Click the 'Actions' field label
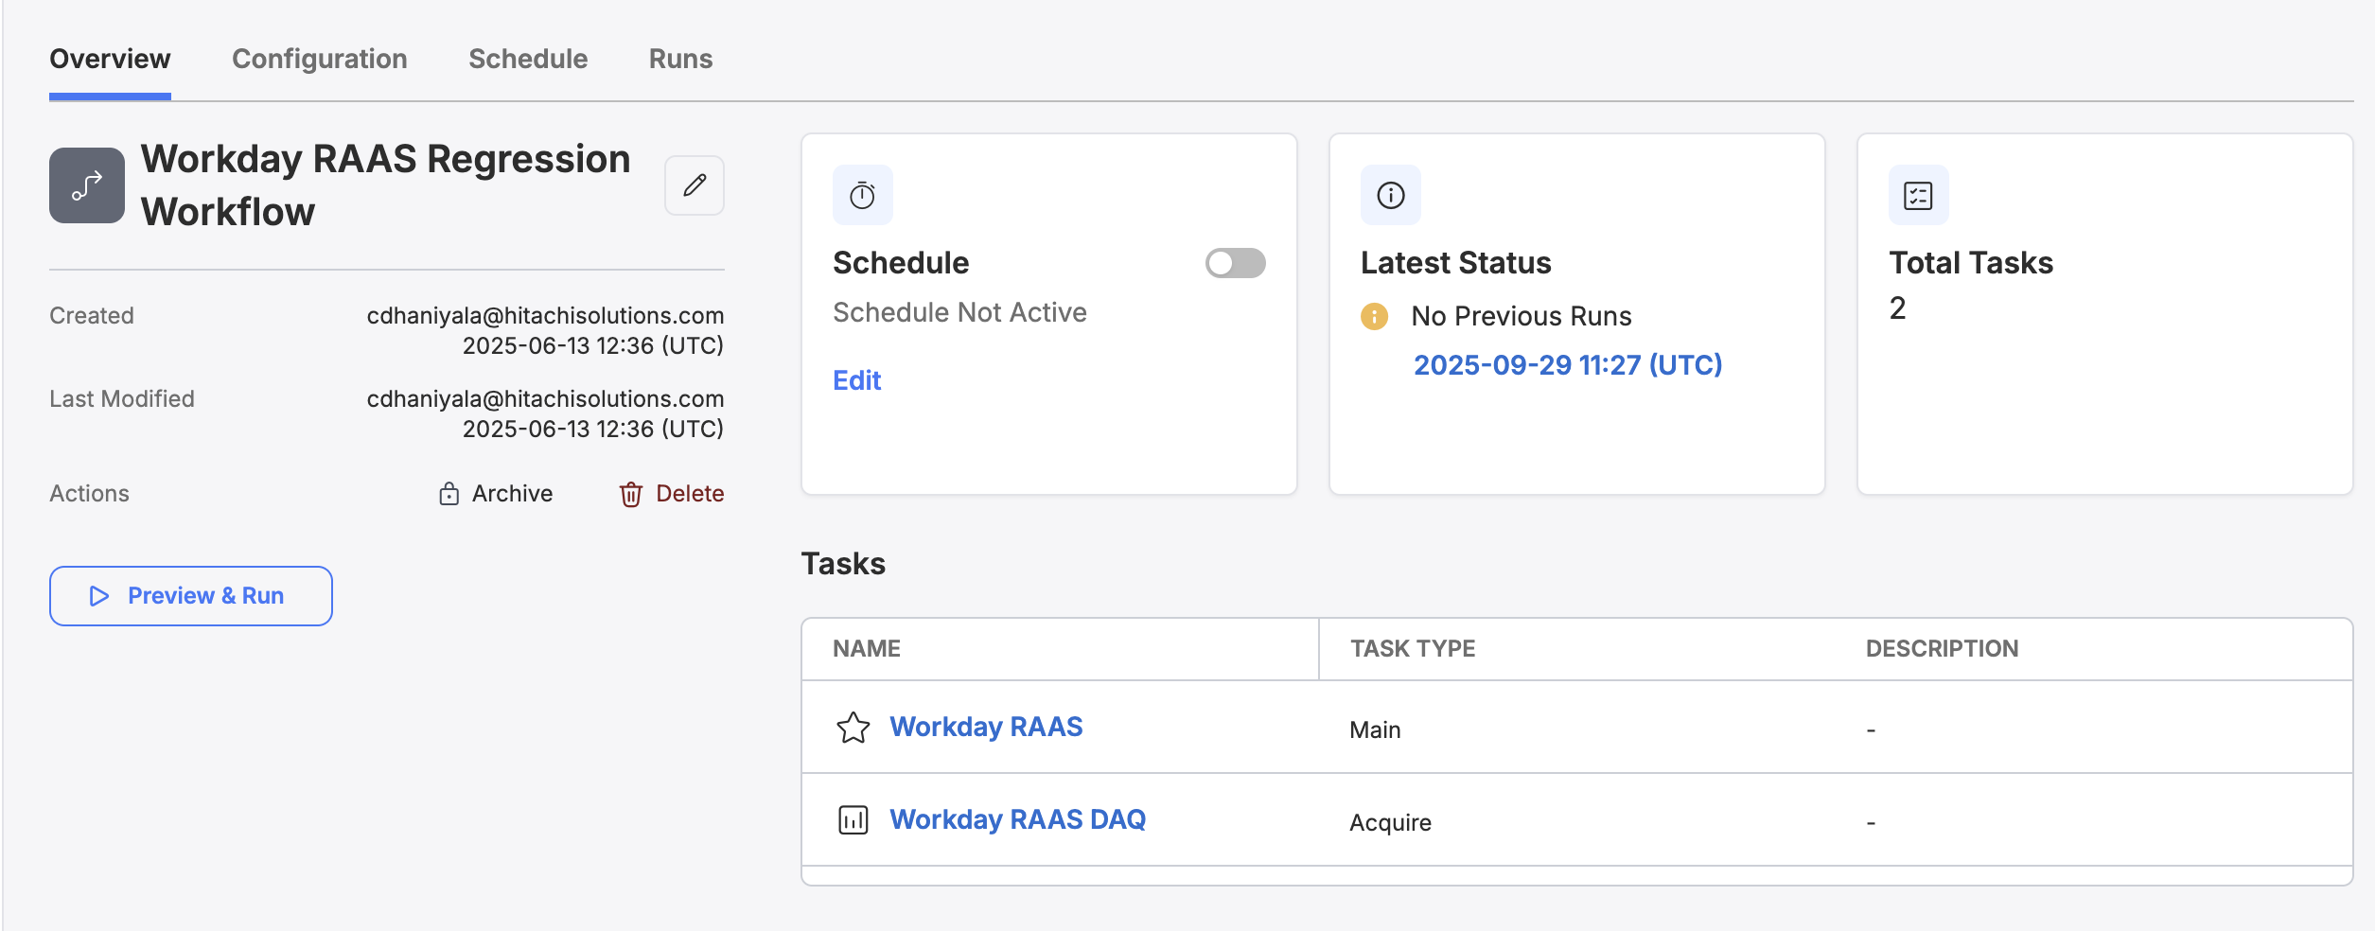Screen dimensions: 2375x931 point(89,494)
